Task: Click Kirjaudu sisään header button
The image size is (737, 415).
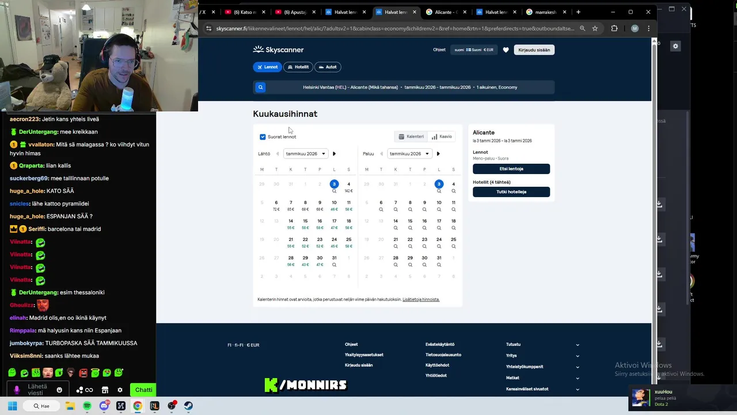Action: 534,50
